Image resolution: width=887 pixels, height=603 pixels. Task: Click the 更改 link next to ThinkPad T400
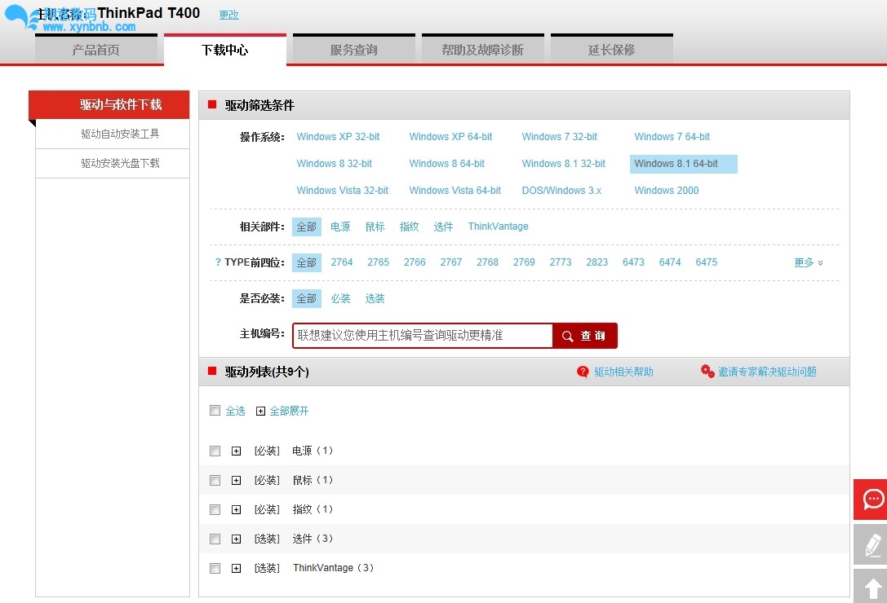(x=229, y=15)
